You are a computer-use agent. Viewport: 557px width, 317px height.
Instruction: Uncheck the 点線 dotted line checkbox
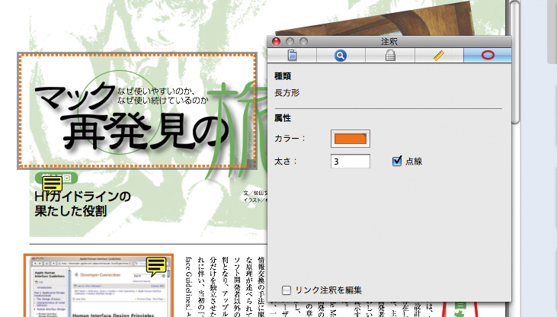[x=397, y=161]
